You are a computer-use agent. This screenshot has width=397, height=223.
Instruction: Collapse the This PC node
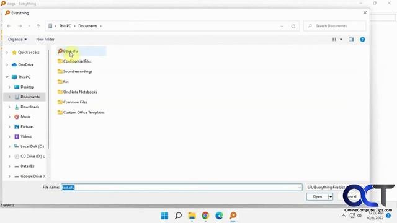tap(7, 77)
